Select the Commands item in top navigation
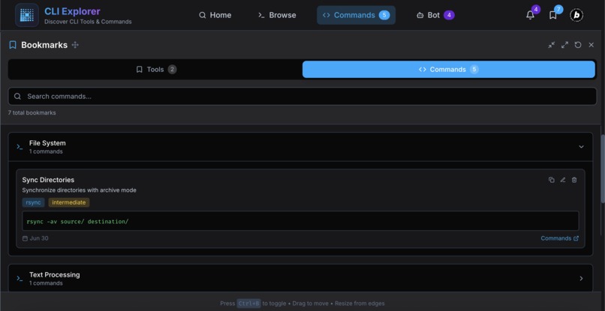 [356, 15]
